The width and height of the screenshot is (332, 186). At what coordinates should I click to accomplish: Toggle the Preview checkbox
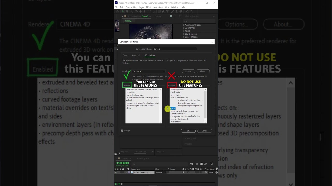(122, 131)
